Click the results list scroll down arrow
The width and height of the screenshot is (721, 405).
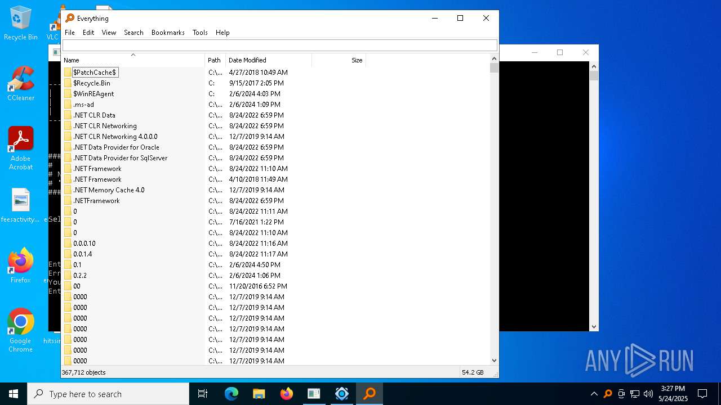494,361
